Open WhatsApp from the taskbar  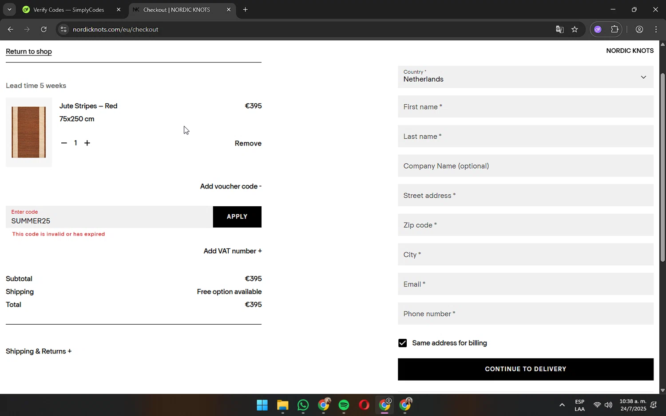303,405
